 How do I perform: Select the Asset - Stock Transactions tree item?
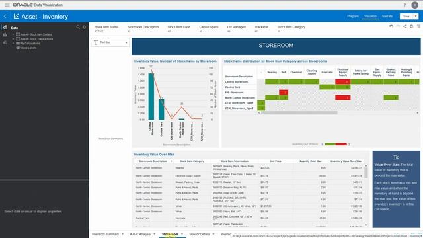[x=37, y=39]
